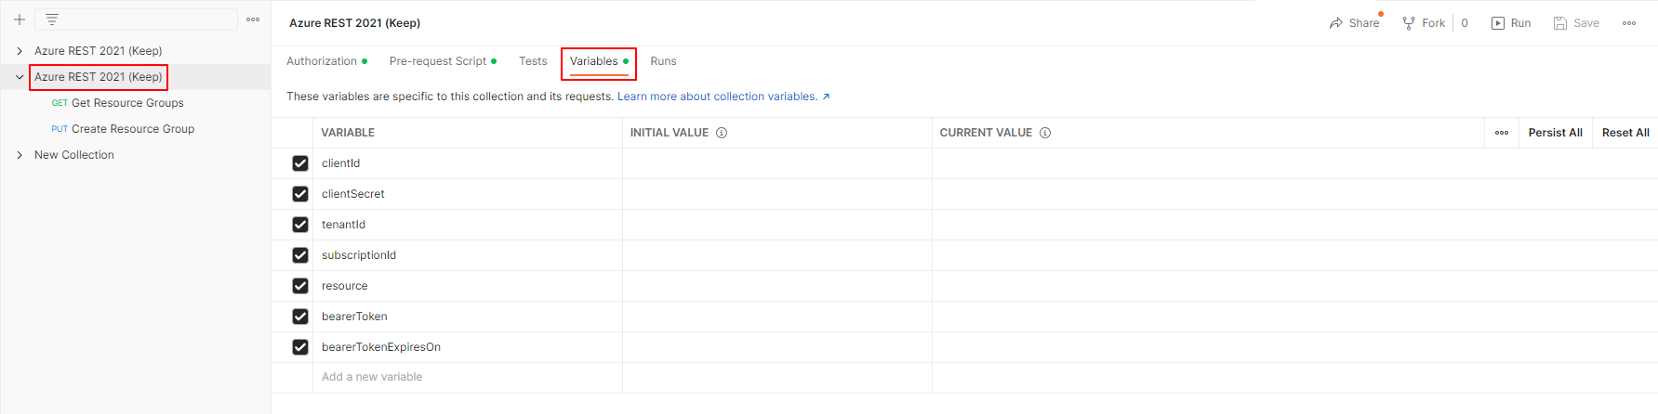Image resolution: width=1658 pixels, height=414 pixels.
Task: Click the Fork icon
Action: (x=1409, y=23)
